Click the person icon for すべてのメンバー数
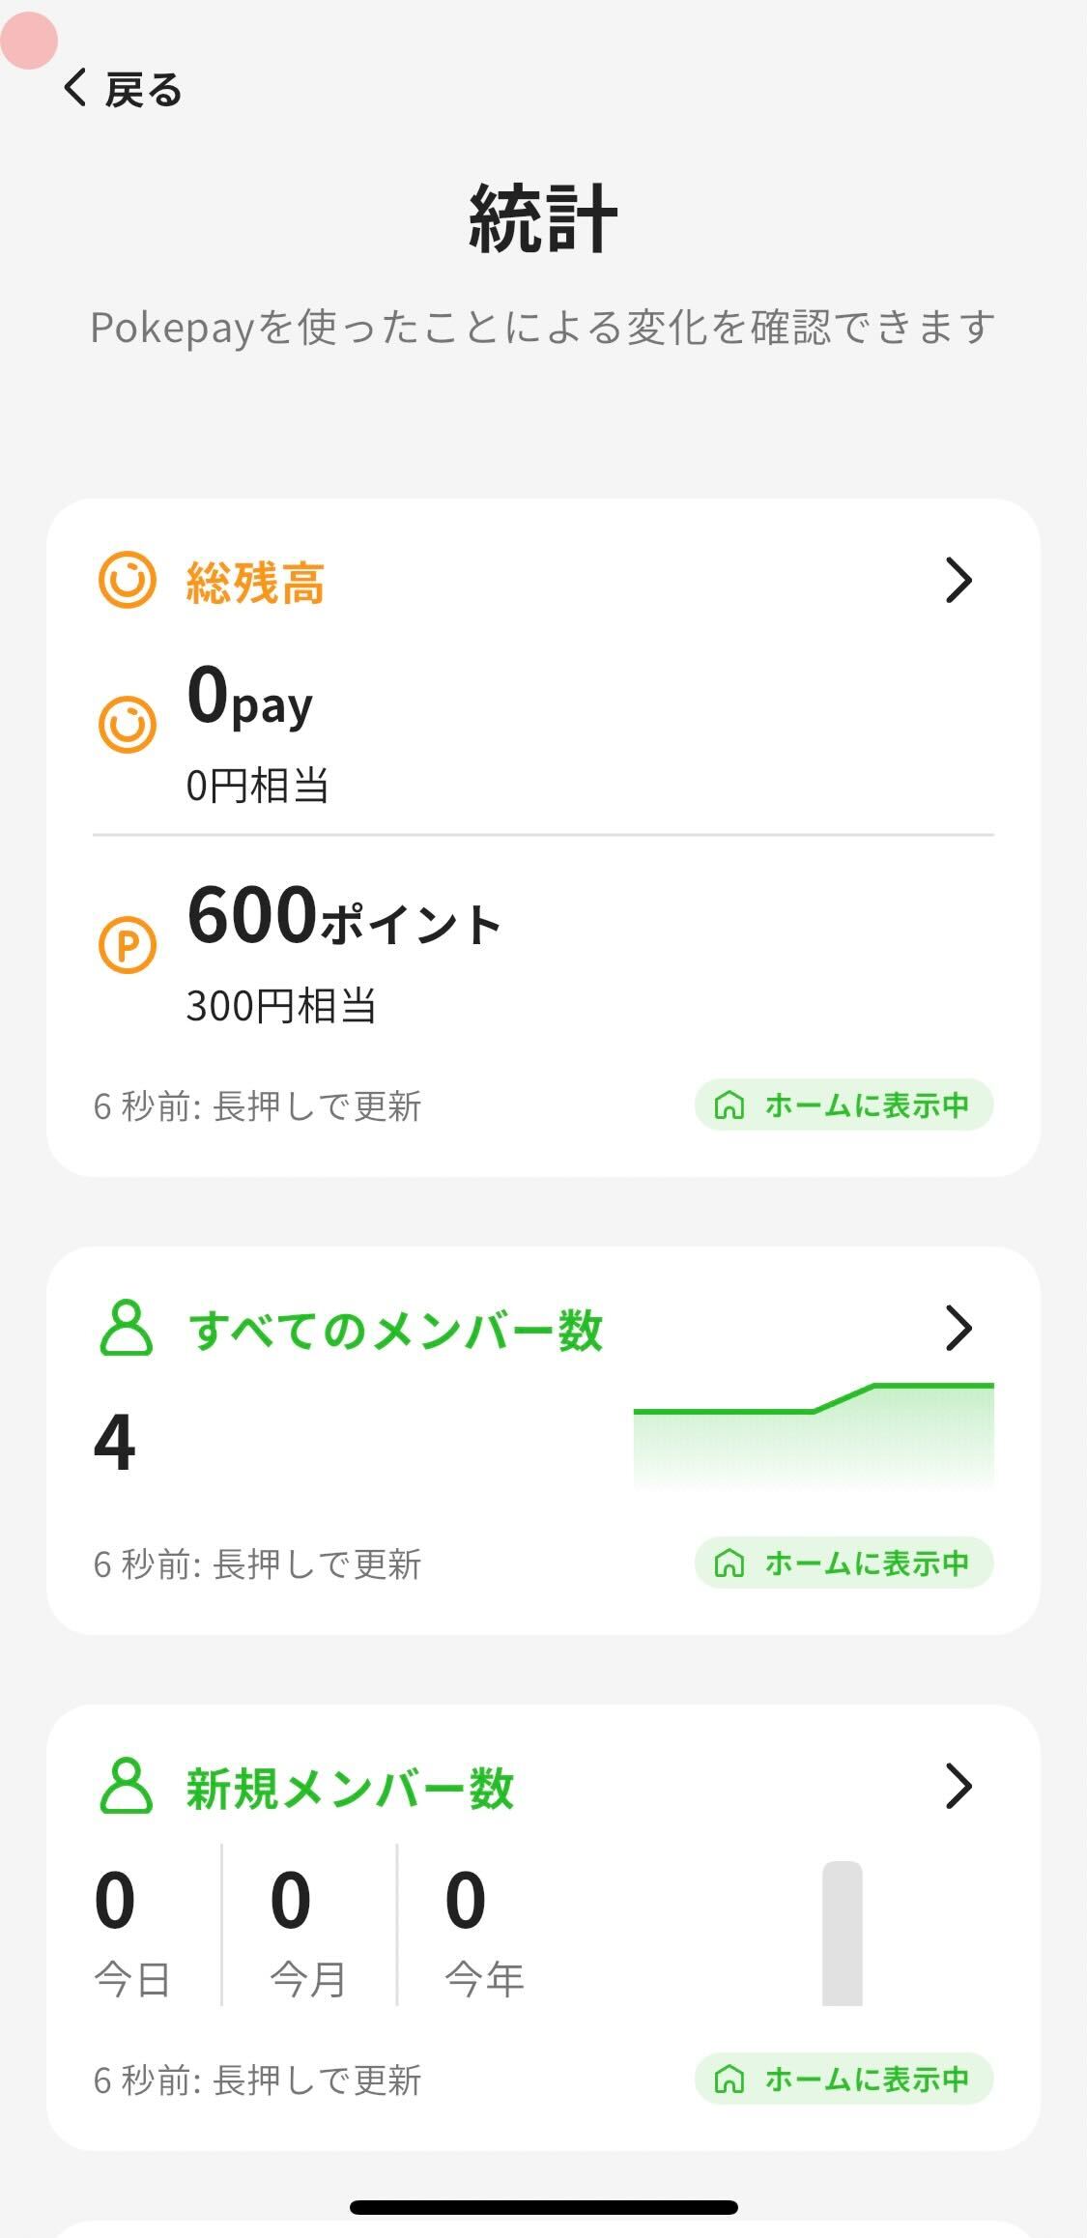The width and height of the screenshot is (1087, 2238). tap(127, 1328)
